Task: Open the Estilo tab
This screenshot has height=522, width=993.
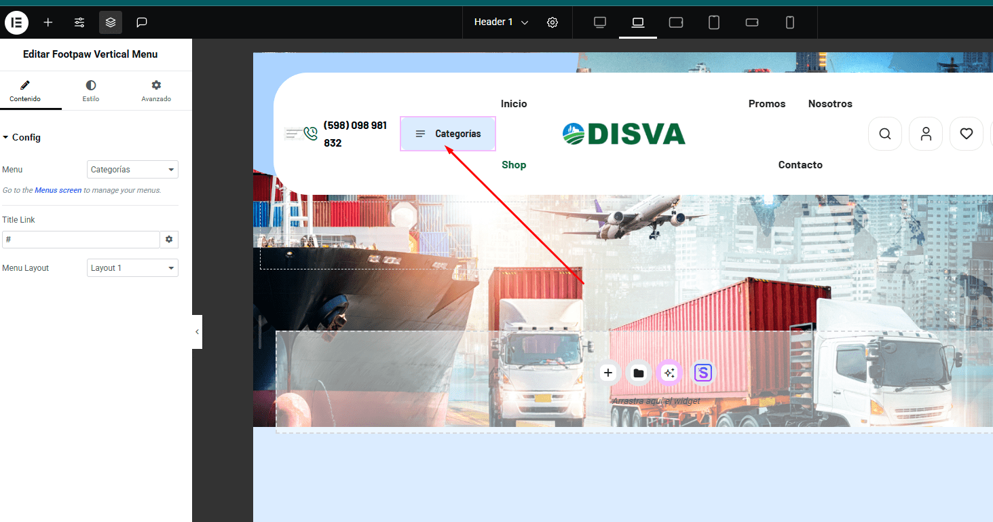Action: point(91,92)
